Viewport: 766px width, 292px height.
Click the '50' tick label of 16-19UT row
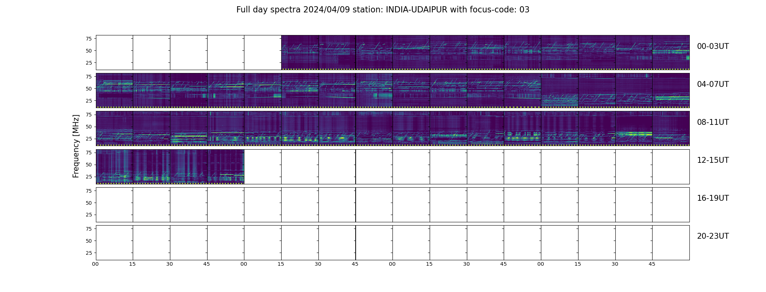(x=89, y=203)
